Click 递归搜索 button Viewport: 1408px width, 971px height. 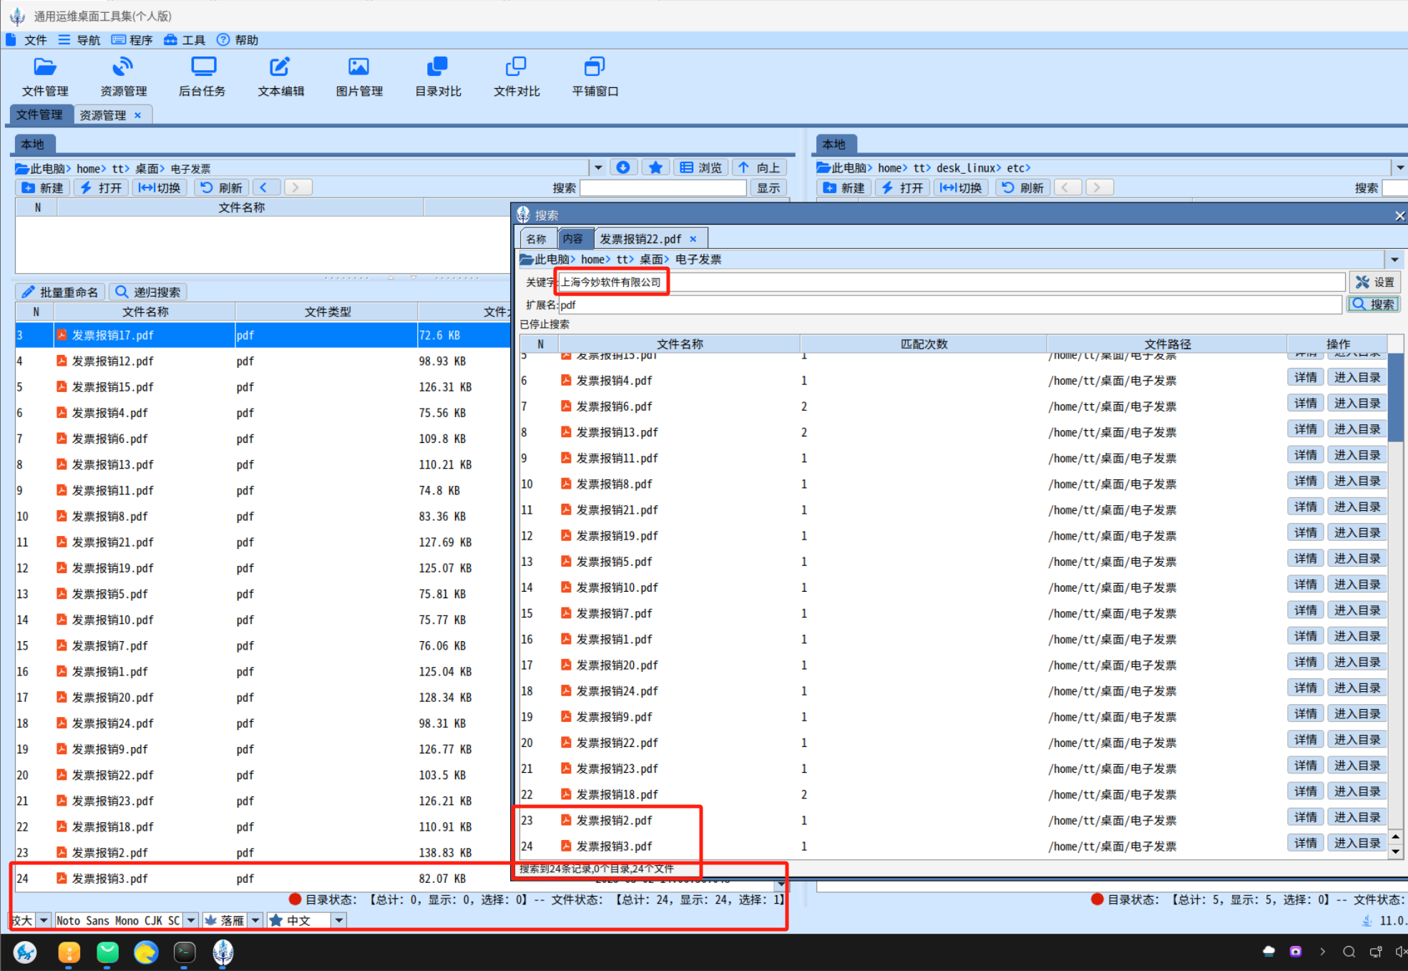[x=148, y=292]
